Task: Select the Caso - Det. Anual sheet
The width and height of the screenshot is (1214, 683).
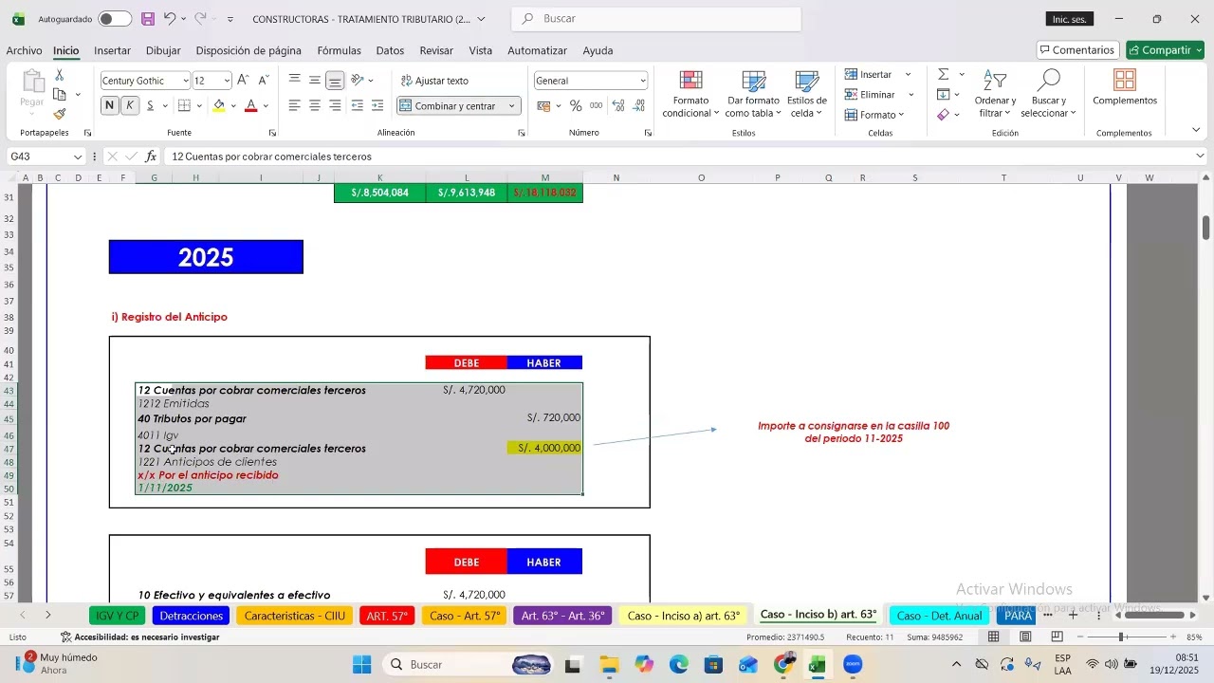Action: tap(939, 616)
